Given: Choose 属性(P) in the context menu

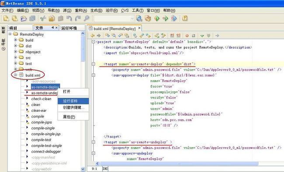Looking at the screenshot, I should pyautogui.click(x=73, y=117).
